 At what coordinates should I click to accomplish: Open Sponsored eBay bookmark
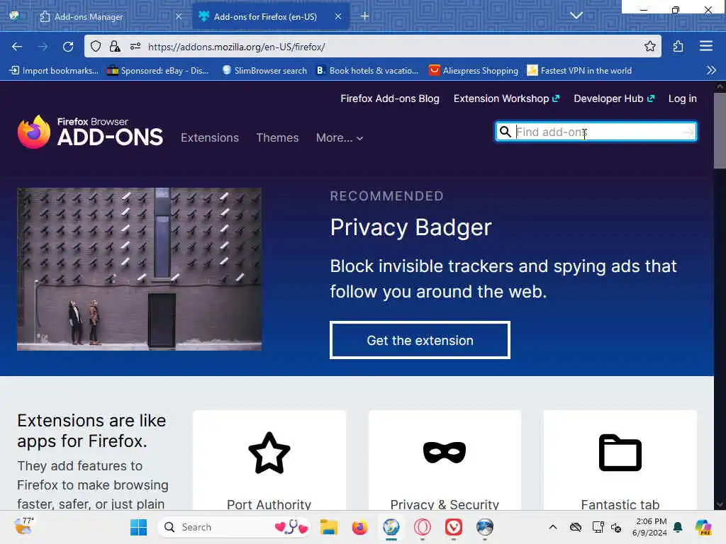pyautogui.click(x=158, y=70)
